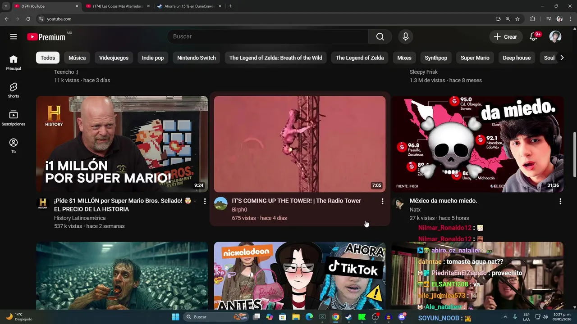Open Birph0 channel avatar
The width and height of the screenshot is (577, 324).
220,203
